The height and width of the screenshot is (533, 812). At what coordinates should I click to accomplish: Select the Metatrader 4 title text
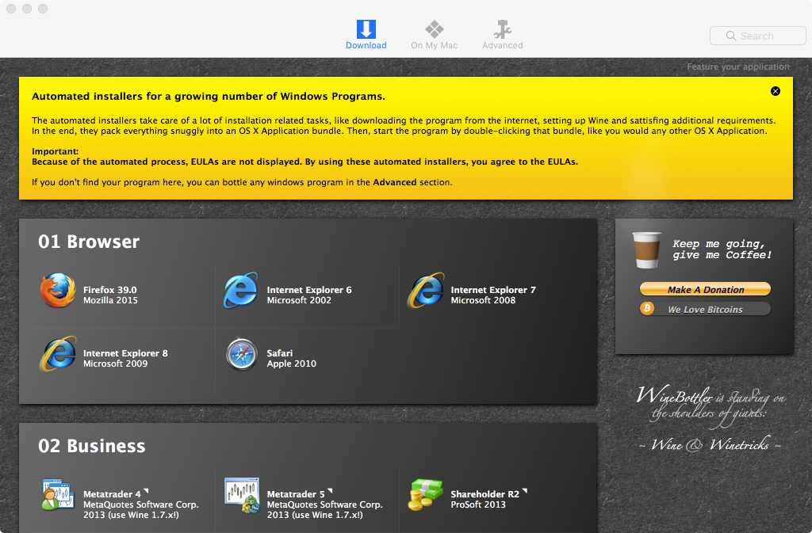112,494
